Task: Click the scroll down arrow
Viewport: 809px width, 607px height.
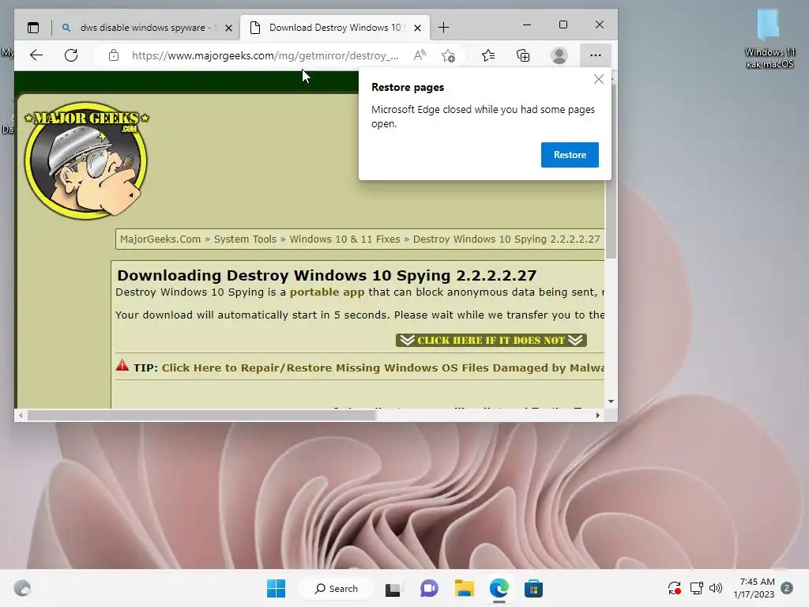Action: click(x=611, y=401)
